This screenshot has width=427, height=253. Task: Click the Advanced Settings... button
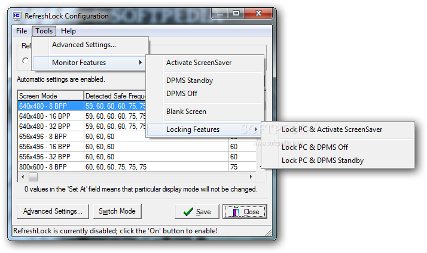pyautogui.click(x=53, y=211)
